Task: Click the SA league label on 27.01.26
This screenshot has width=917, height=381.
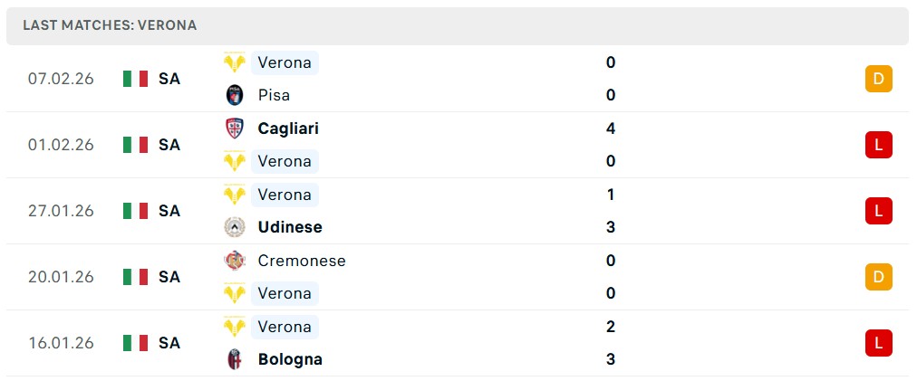Action: coord(169,211)
